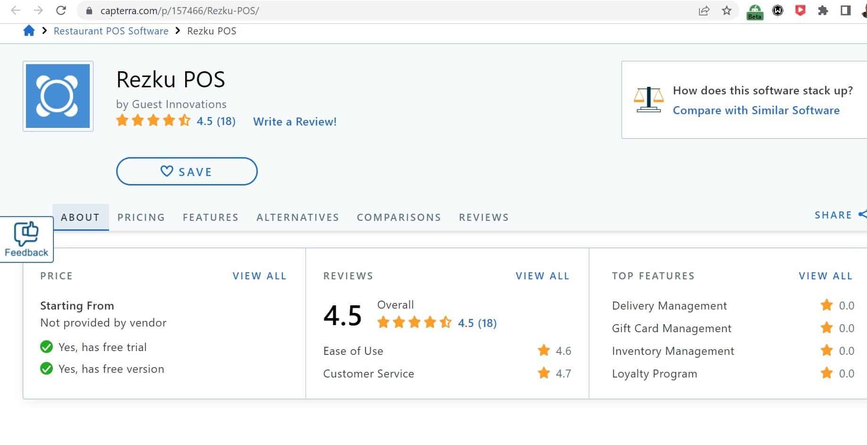Click Loyalty Program star icon
This screenshot has width=867, height=445.
[x=826, y=373]
